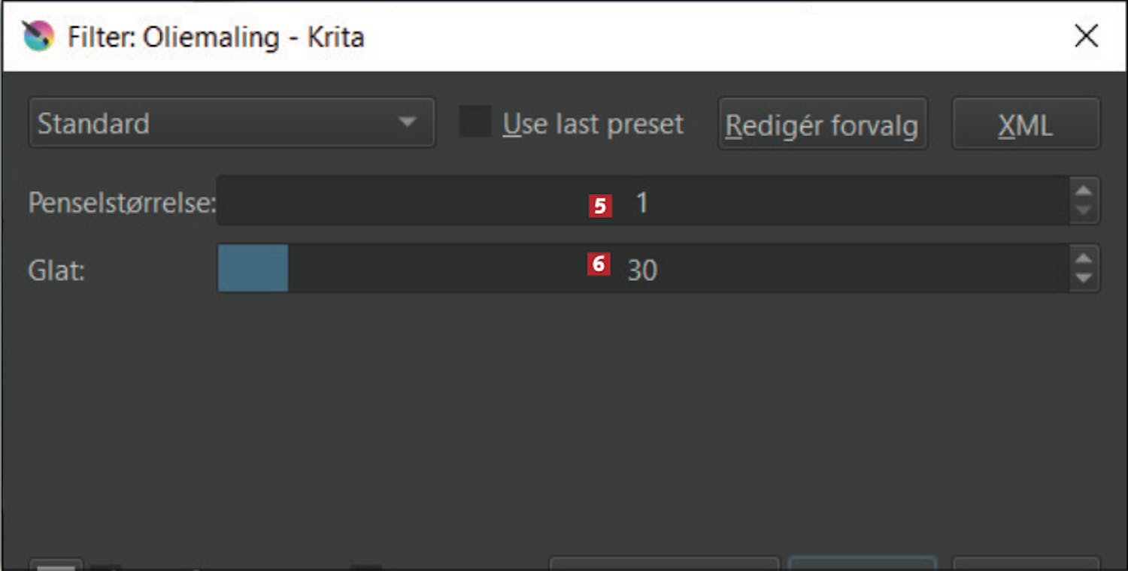Click the Penselstørrelse slider bar
This screenshot has height=571, width=1128.
pyautogui.click(x=643, y=201)
